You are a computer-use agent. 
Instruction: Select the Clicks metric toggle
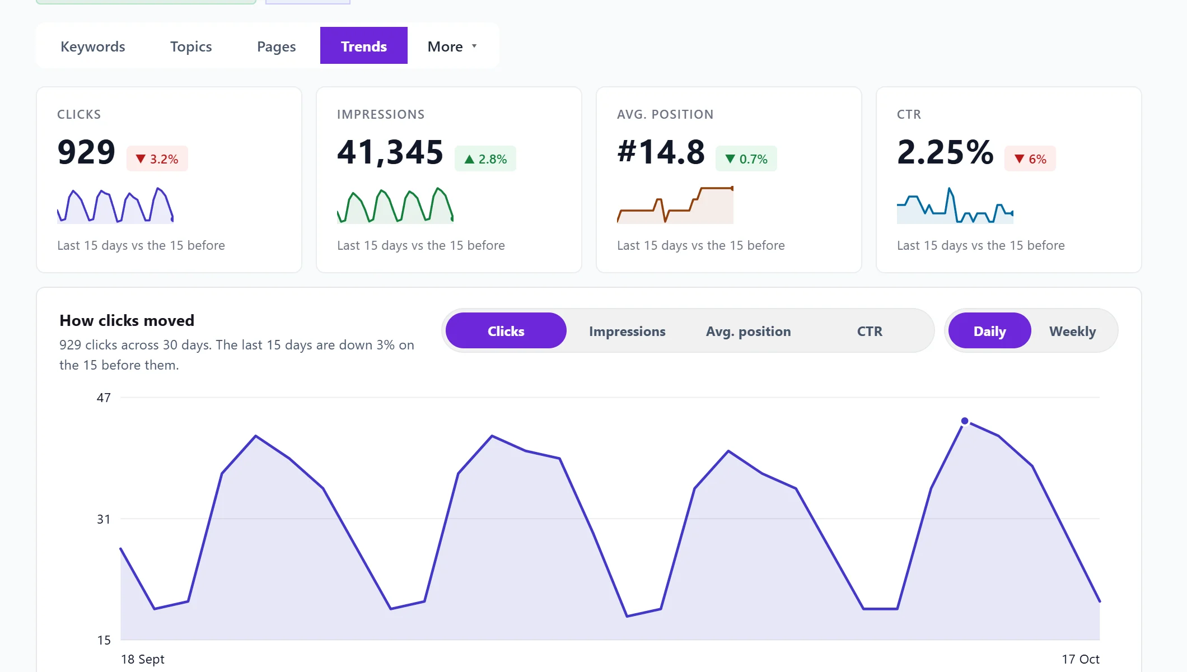coord(506,331)
